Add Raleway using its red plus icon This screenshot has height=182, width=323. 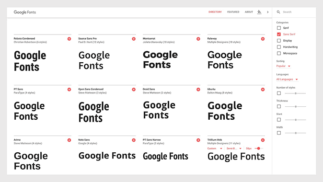click(x=263, y=39)
